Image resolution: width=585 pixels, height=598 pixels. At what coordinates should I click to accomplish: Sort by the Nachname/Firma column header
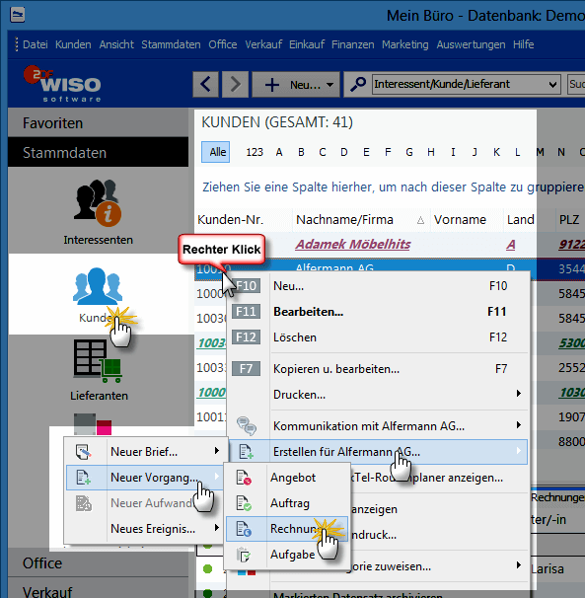coord(361,220)
